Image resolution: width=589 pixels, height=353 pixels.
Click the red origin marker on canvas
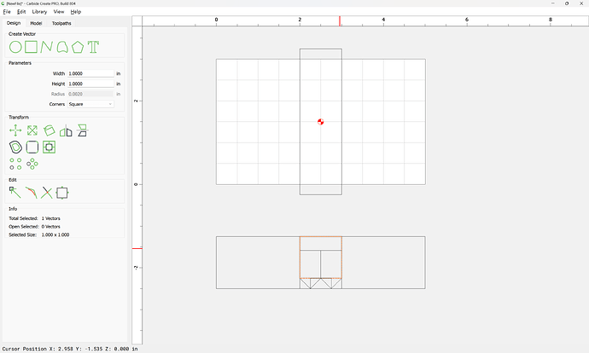click(320, 122)
